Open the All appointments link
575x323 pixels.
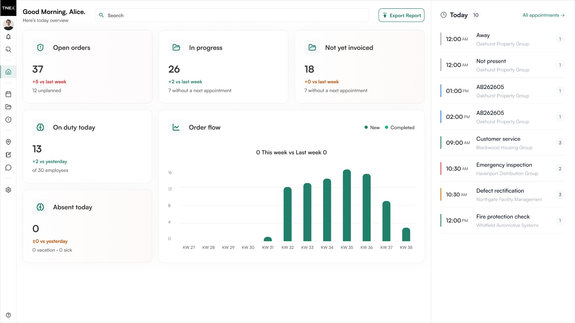pyautogui.click(x=543, y=15)
